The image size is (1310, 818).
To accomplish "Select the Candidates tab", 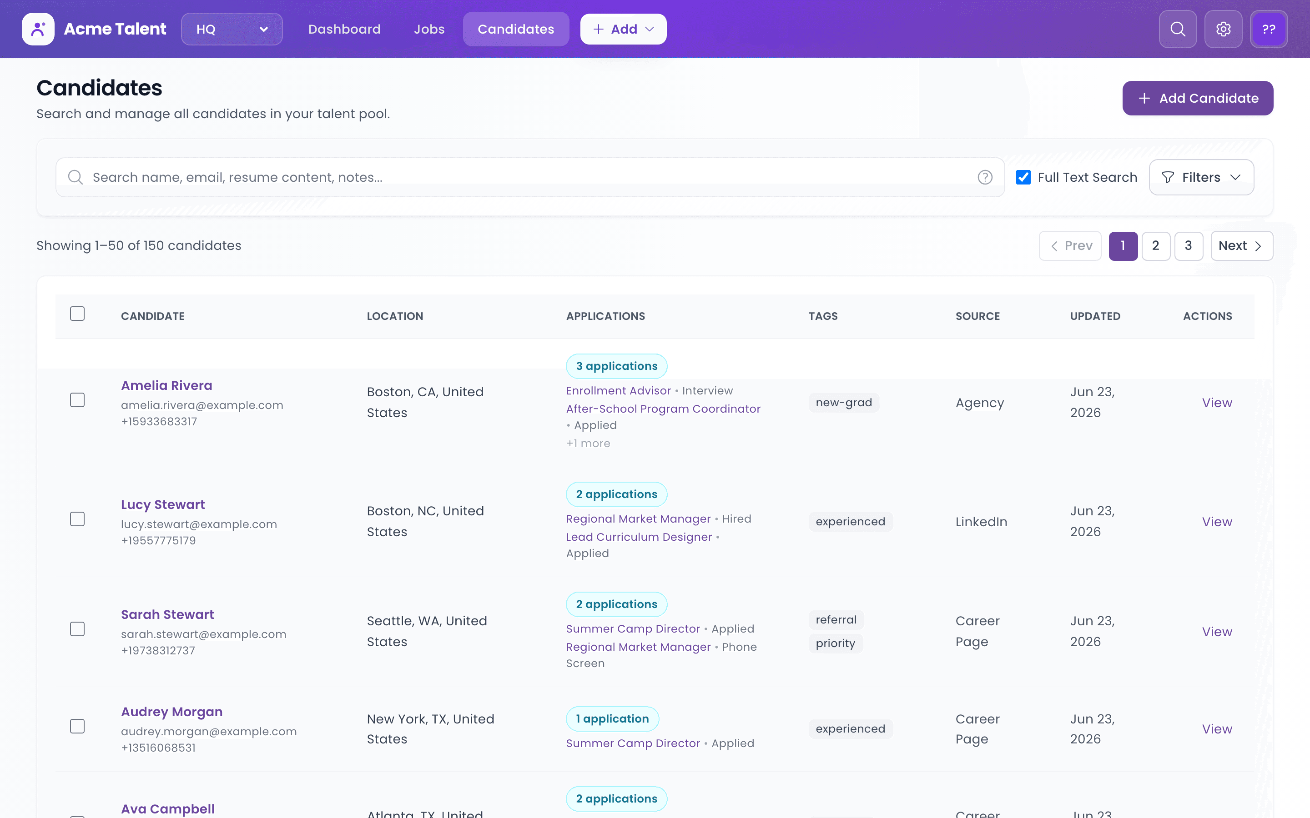I will [x=515, y=29].
